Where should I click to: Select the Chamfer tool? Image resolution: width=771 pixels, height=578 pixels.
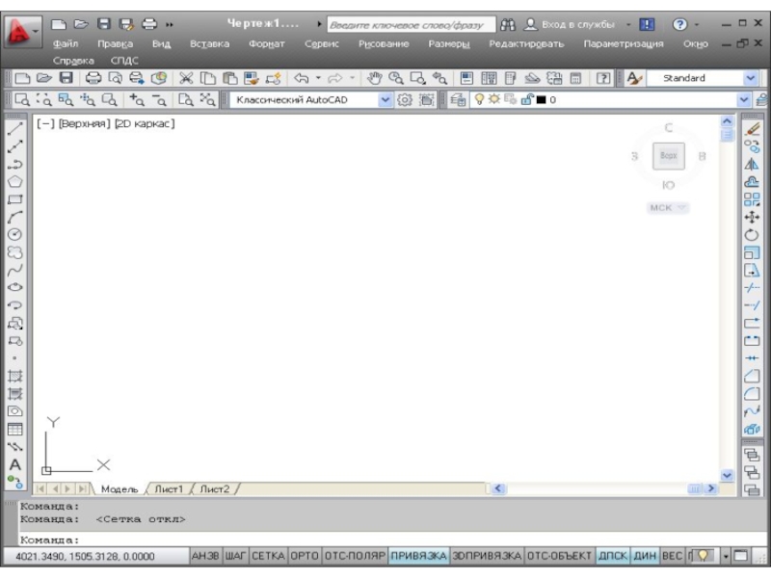[x=752, y=376]
